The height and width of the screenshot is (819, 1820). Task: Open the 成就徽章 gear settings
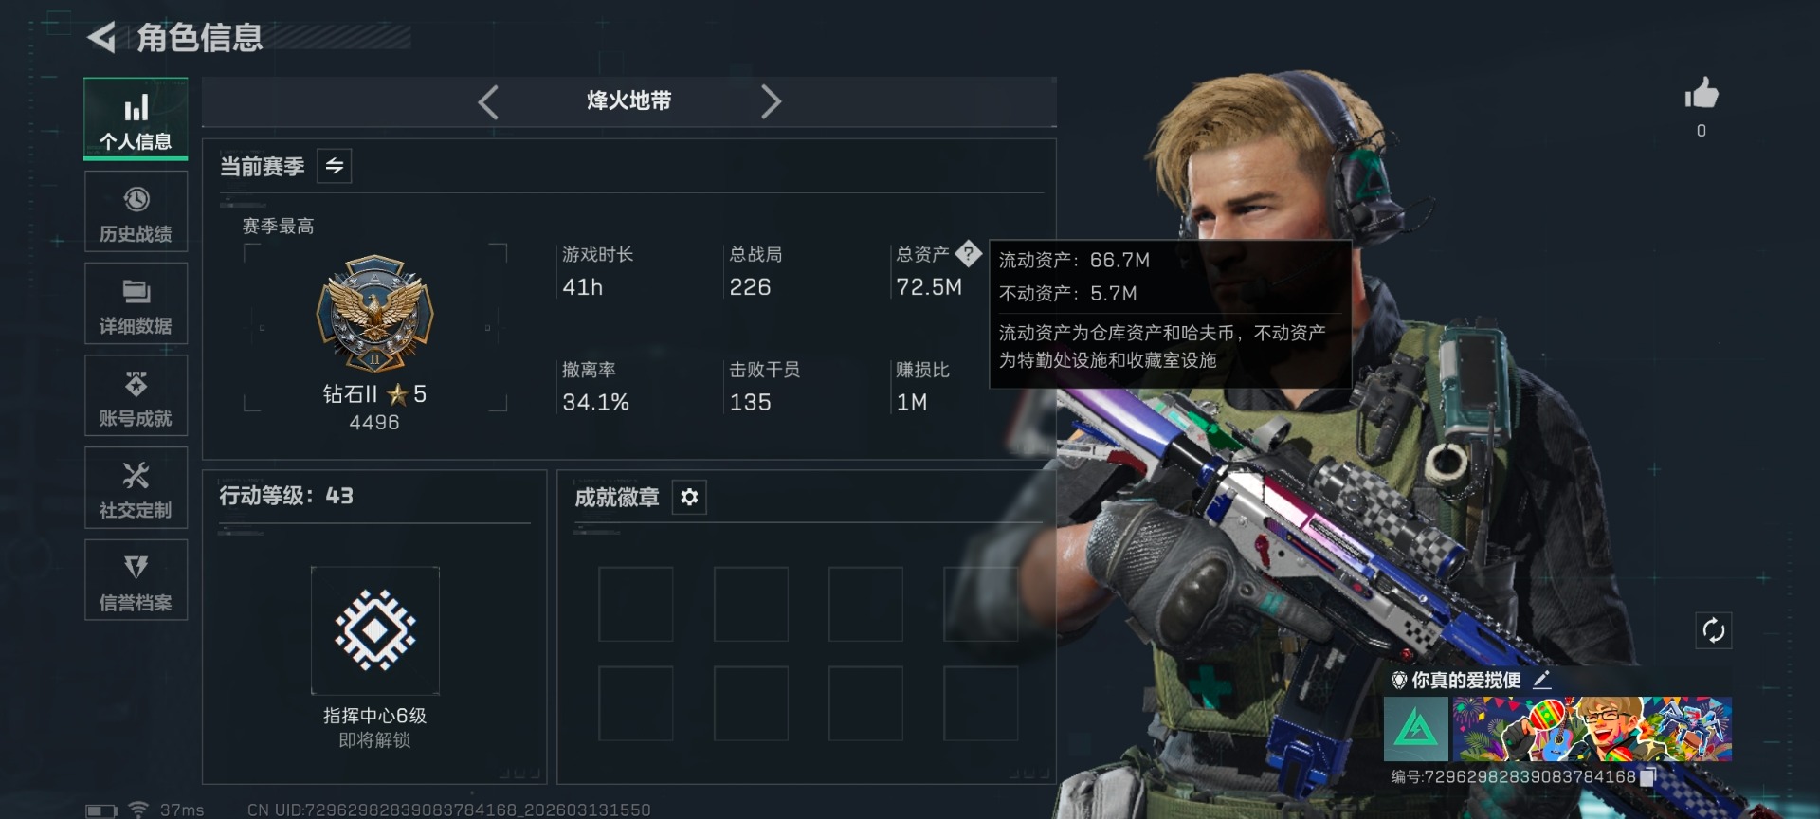click(x=689, y=497)
